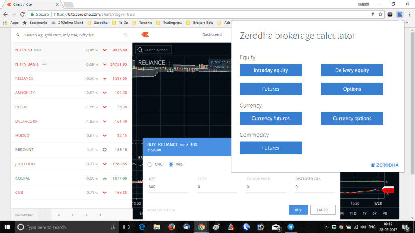Select the CNC order type radio button

pos(150,165)
